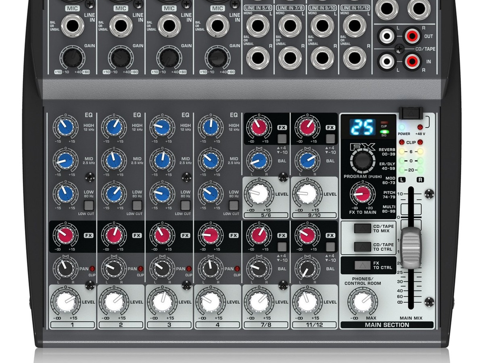
Task: Adjust the MID 2.5 kHz EQ knob on channel 1
Action: [x=65, y=160]
